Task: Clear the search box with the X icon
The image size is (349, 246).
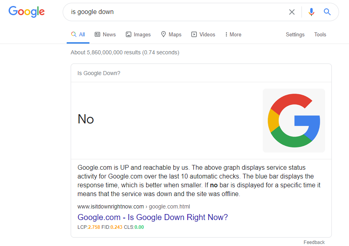Action: point(291,12)
